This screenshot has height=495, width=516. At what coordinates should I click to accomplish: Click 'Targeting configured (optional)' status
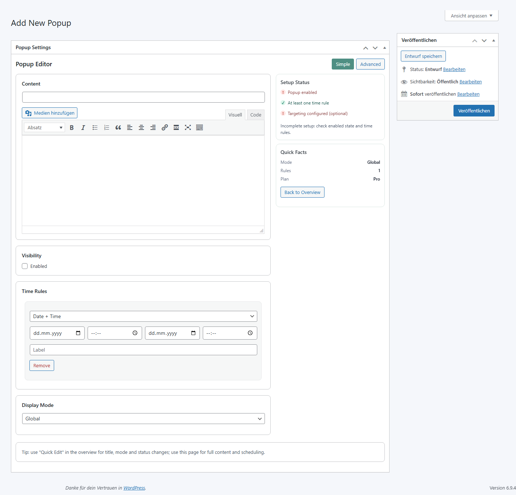click(318, 114)
